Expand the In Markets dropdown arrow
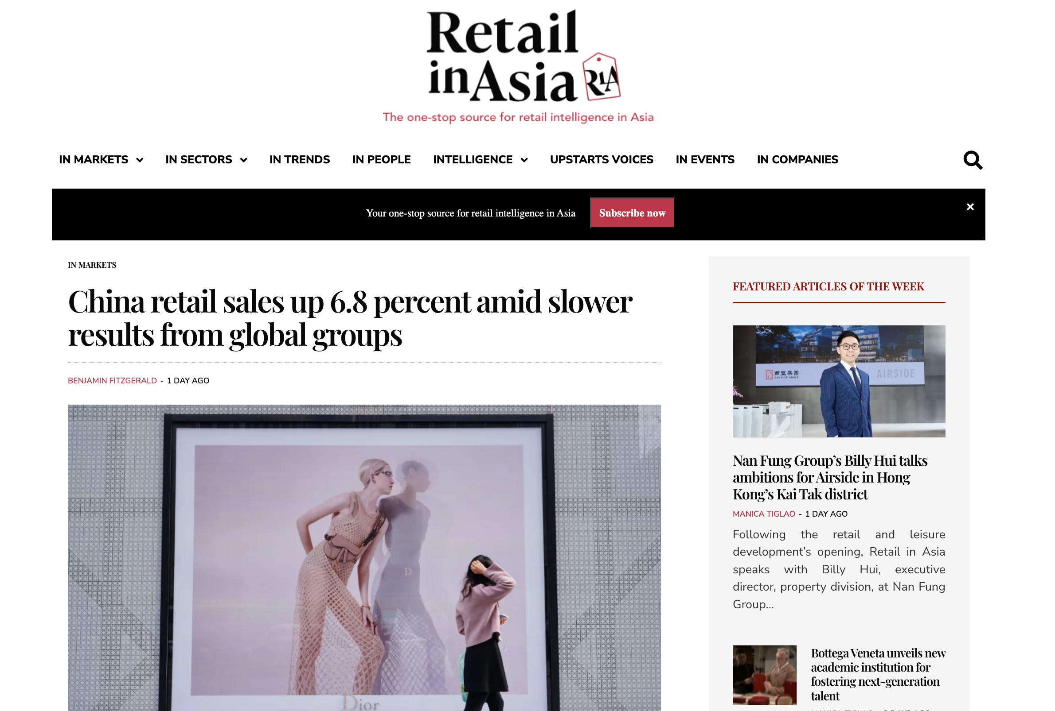Viewport: 1055px width, 711px height. click(x=140, y=160)
